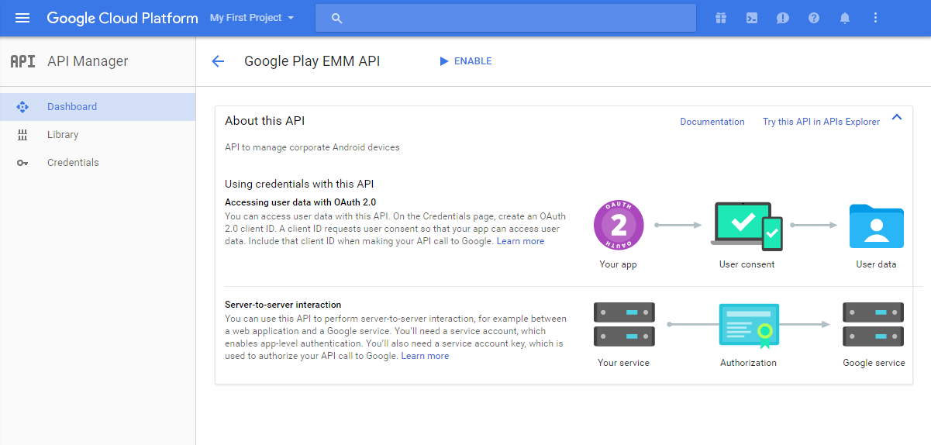Image resolution: width=931 pixels, height=445 pixels.
Task: Open the Documentation link
Action: click(x=712, y=122)
